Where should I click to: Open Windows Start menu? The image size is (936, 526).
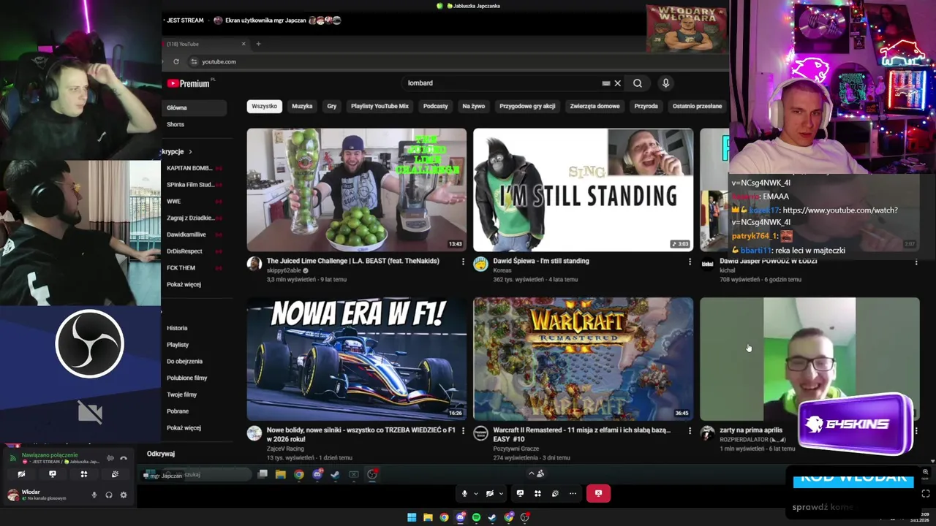(x=412, y=517)
